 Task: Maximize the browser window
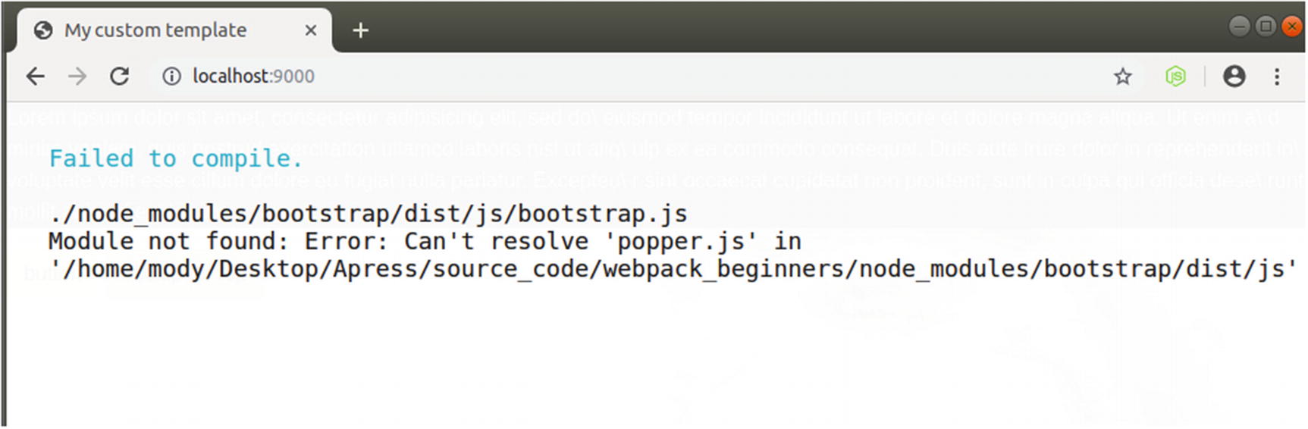point(1266,27)
